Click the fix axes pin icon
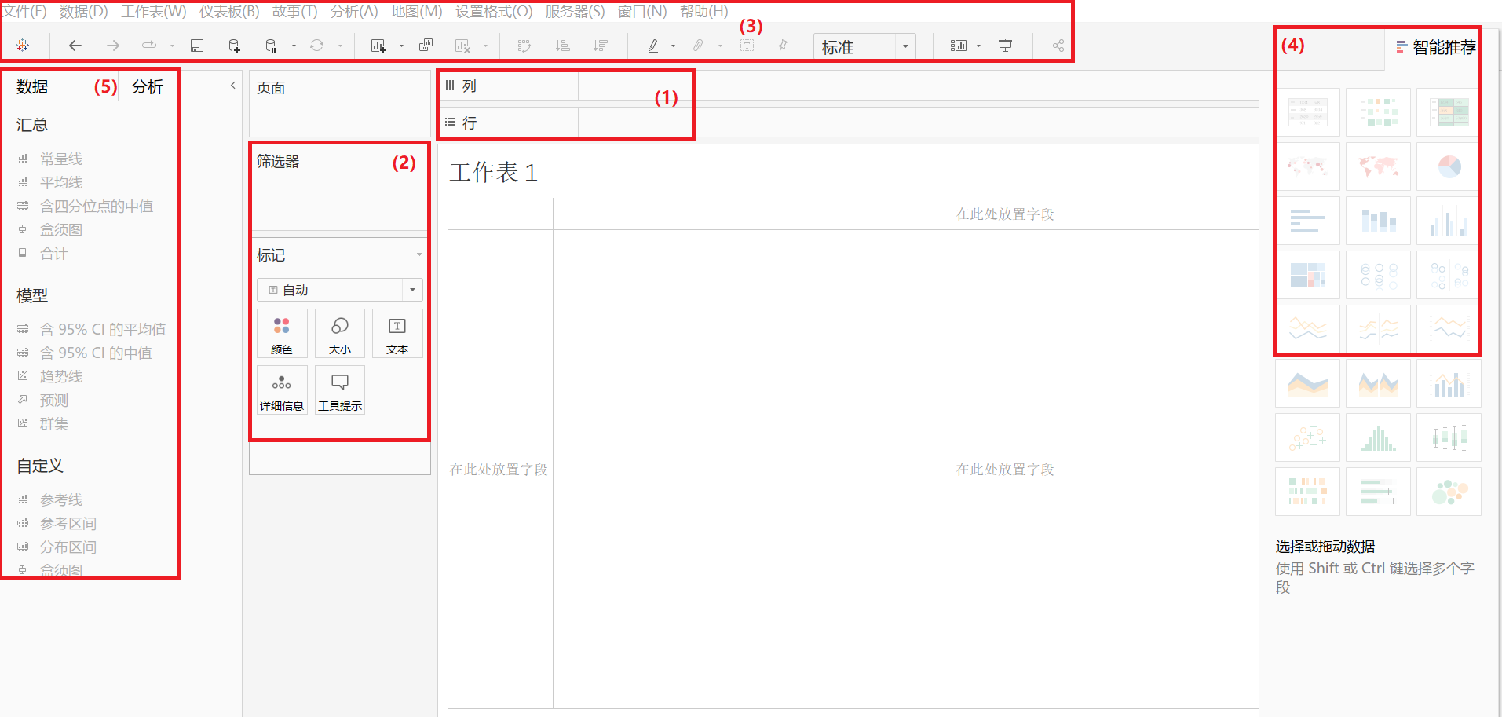The height and width of the screenshot is (717, 1502). (x=783, y=46)
